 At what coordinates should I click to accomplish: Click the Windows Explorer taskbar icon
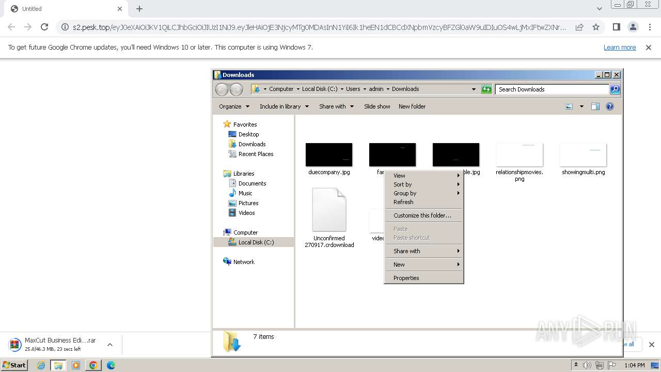tap(58, 365)
